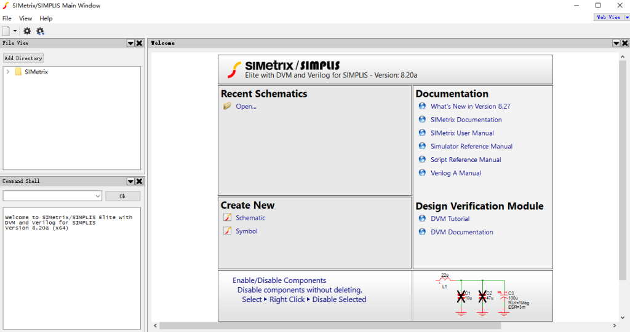Click the Ok button in Command Shell

coord(122,196)
